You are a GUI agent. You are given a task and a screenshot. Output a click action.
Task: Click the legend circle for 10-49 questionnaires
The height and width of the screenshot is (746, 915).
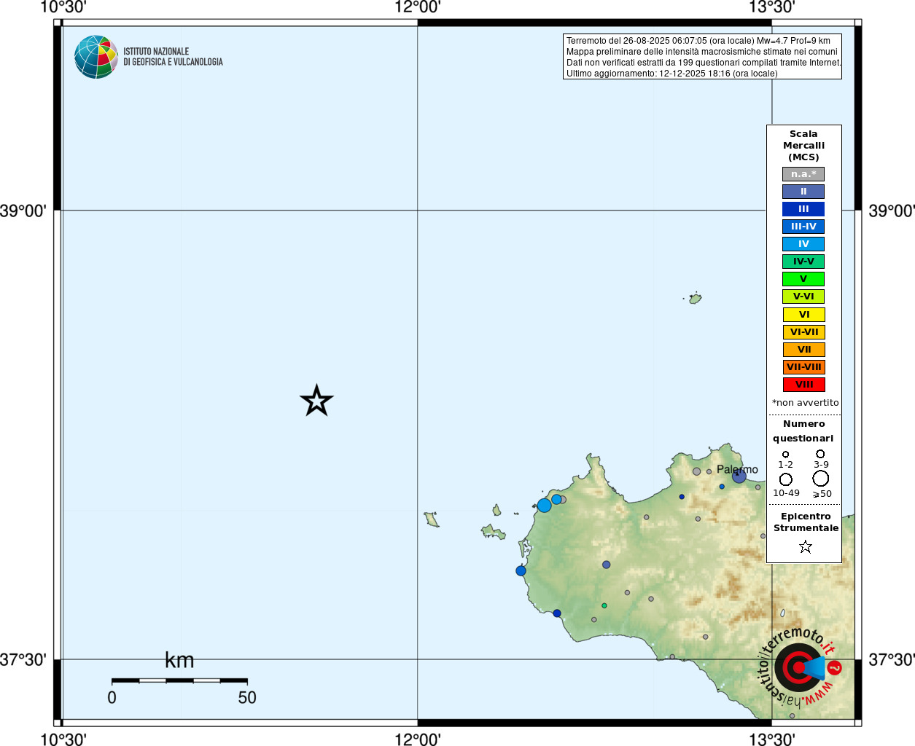click(785, 479)
